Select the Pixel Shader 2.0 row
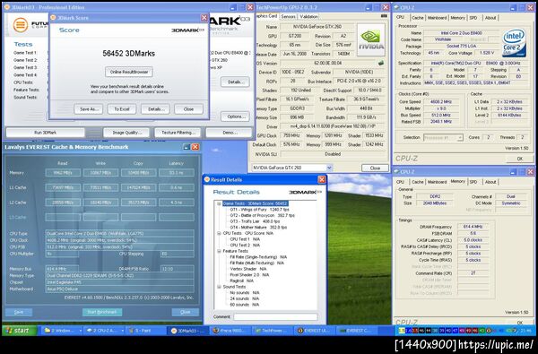 click(x=249, y=275)
